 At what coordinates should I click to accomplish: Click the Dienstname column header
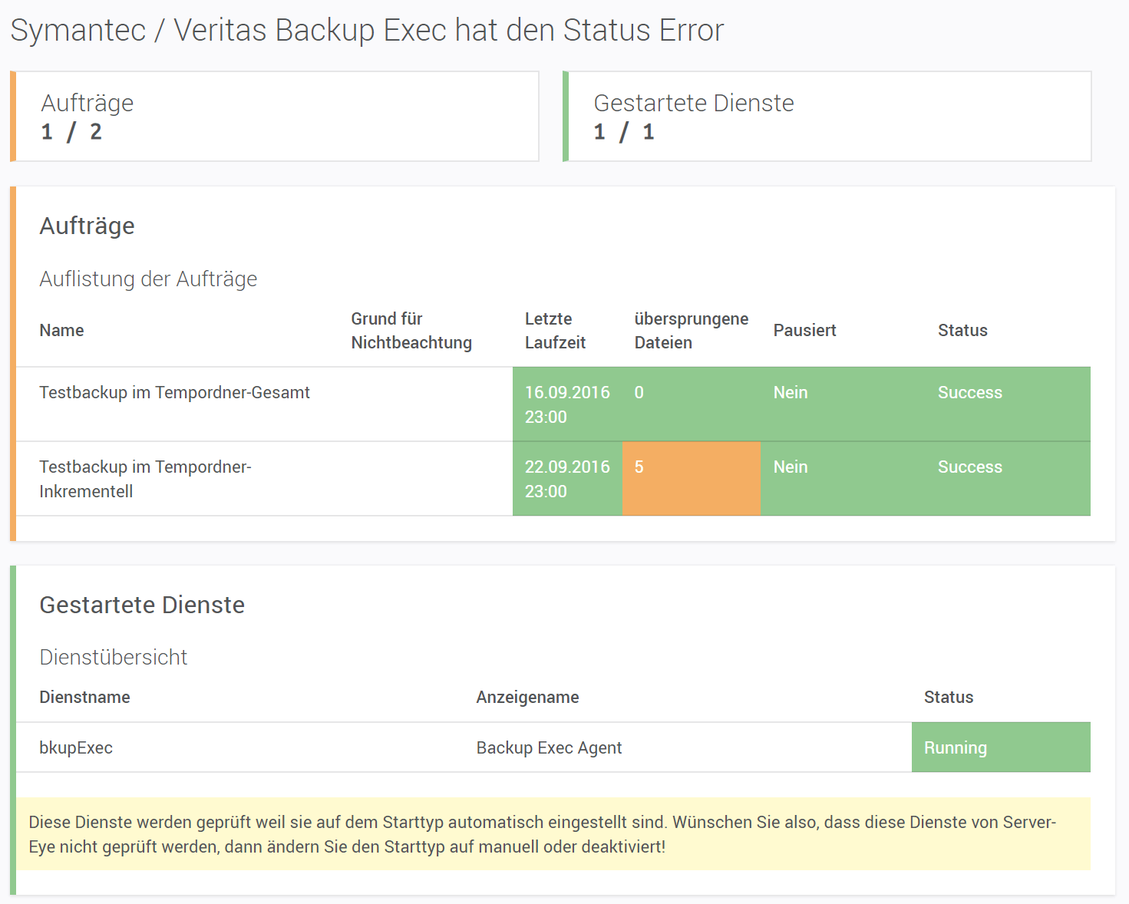(x=84, y=698)
